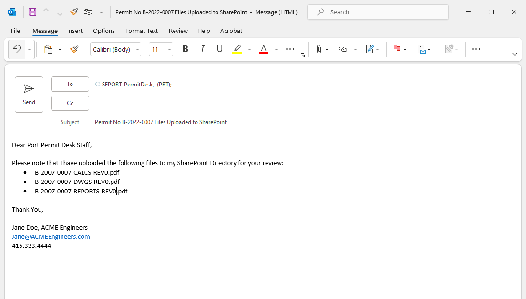526x299 pixels.
Task: Open the Font Color dropdown arrow
Action: pos(276,49)
